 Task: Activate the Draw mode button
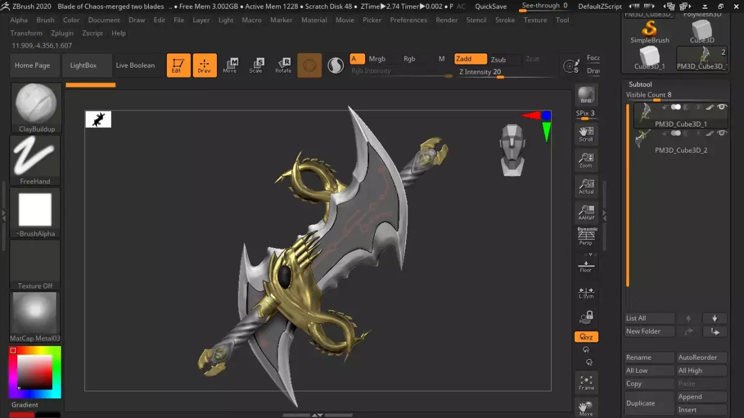click(x=205, y=65)
